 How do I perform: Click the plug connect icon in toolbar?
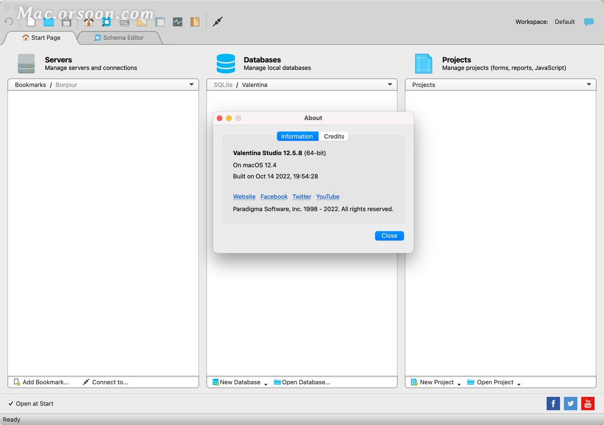(x=218, y=21)
